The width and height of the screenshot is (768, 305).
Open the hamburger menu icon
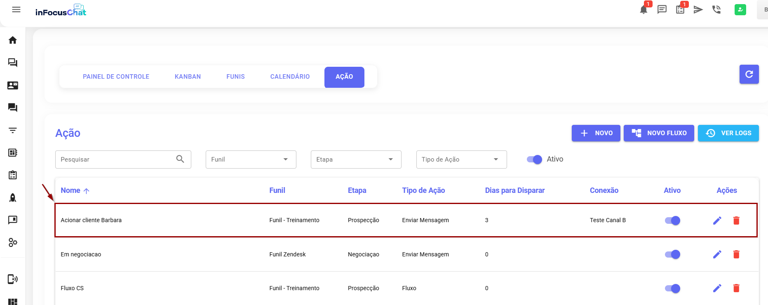point(16,9)
